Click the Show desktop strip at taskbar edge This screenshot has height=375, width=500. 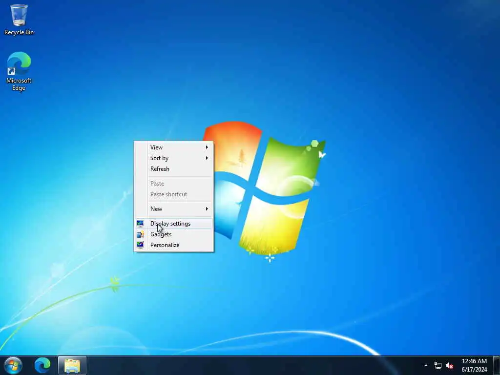(497, 365)
